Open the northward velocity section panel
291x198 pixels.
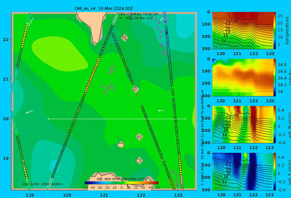(243, 124)
